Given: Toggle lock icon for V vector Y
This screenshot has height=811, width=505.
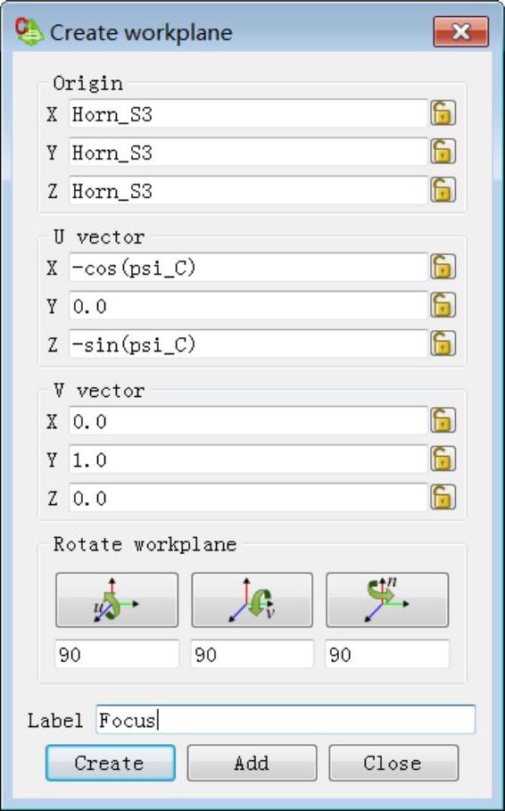Looking at the screenshot, I should pos(443,459).
